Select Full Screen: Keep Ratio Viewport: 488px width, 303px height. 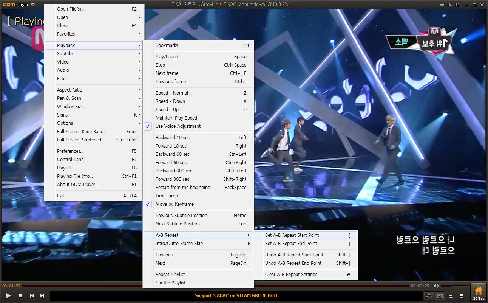pyautogui.click(x=94, y=132)
